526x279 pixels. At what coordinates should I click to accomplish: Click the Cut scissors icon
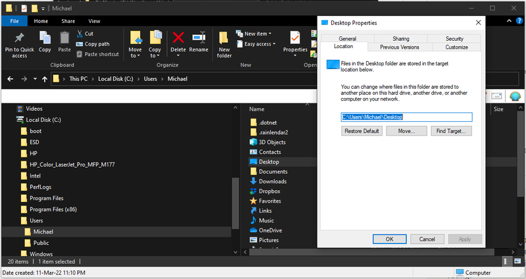(x=80, y=34)
